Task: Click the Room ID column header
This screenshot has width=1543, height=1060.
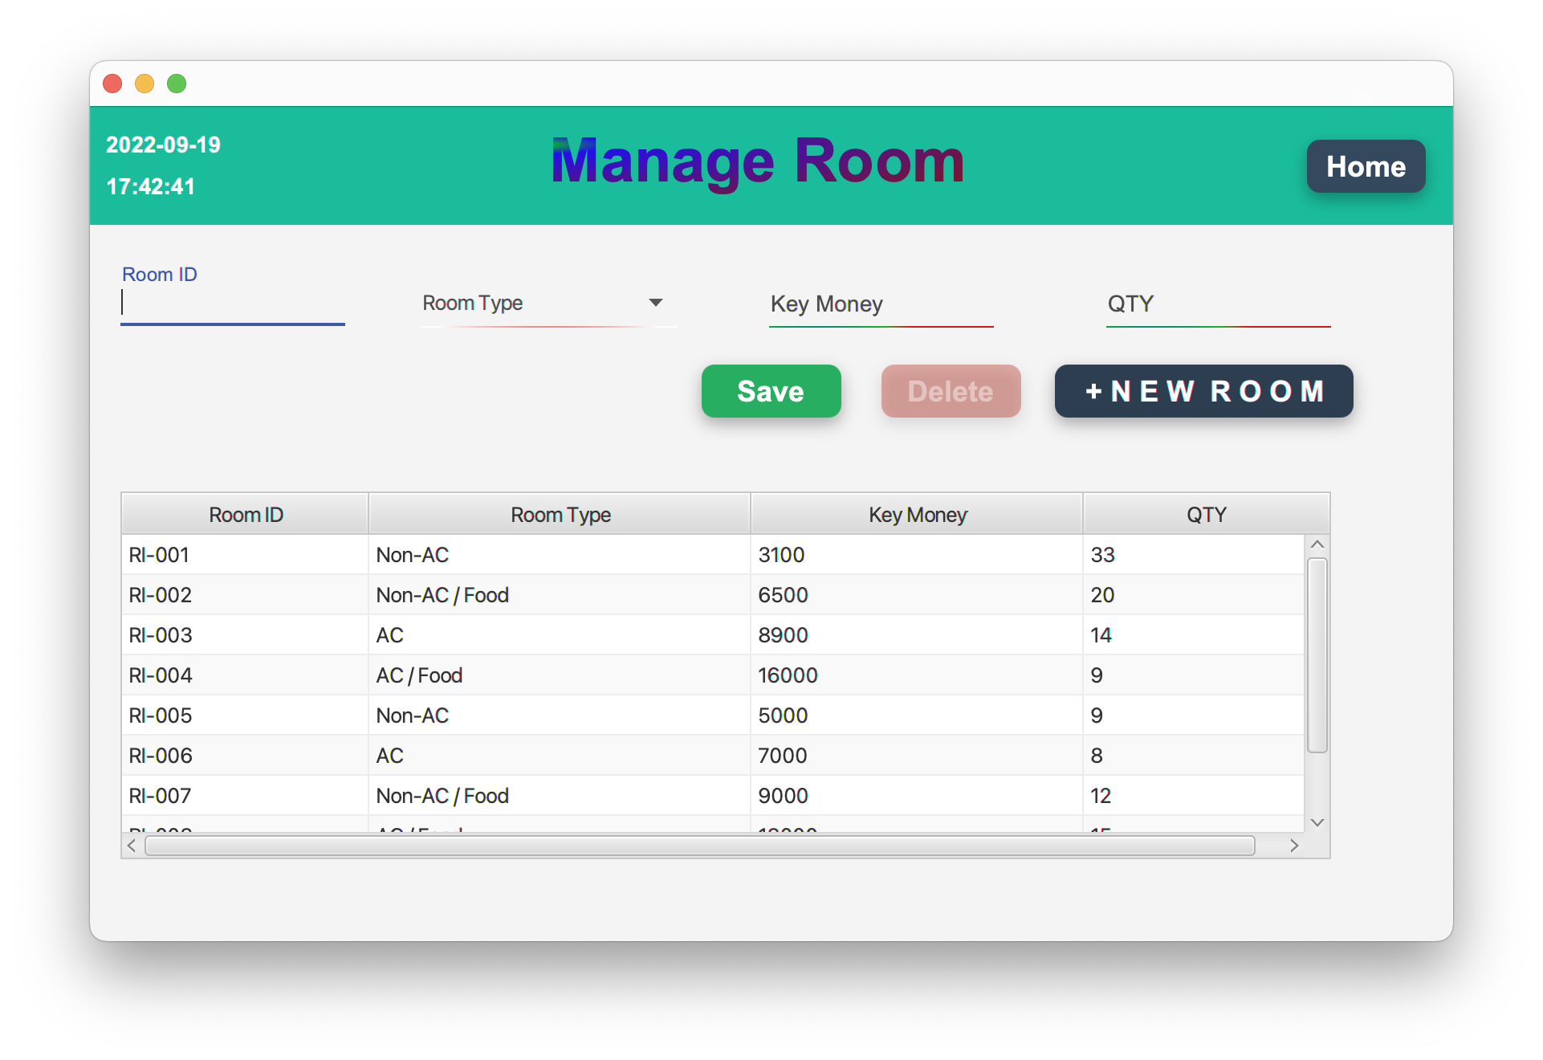Action: coord(244,514)
